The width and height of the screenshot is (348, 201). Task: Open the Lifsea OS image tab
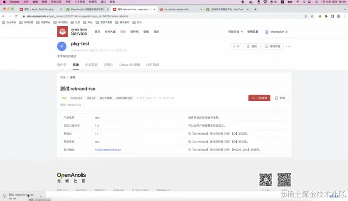point(130,65)
